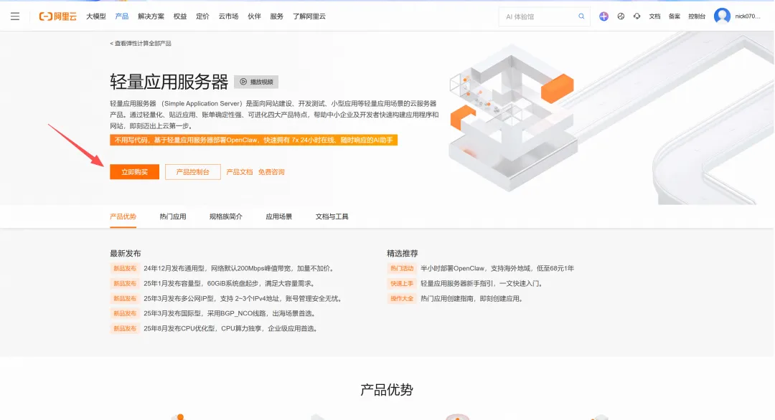
Task: Click the 精选推荐 heading
Action: (403, 253)
